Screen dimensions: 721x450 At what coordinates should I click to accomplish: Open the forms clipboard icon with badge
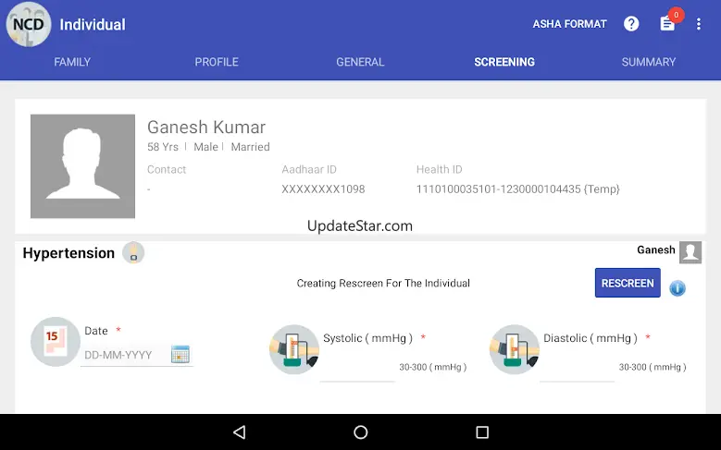point(667,23)
